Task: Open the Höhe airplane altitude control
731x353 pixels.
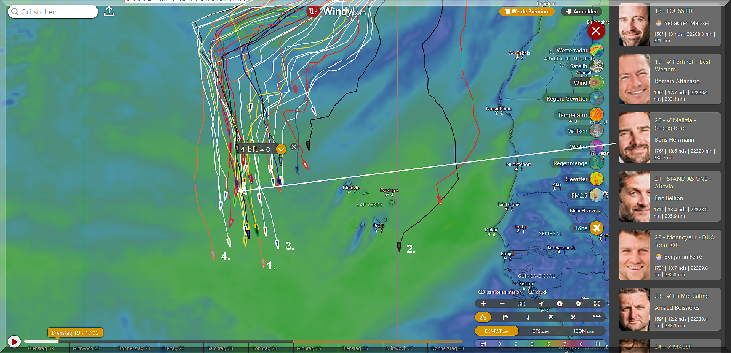Action: pos(597,228)
